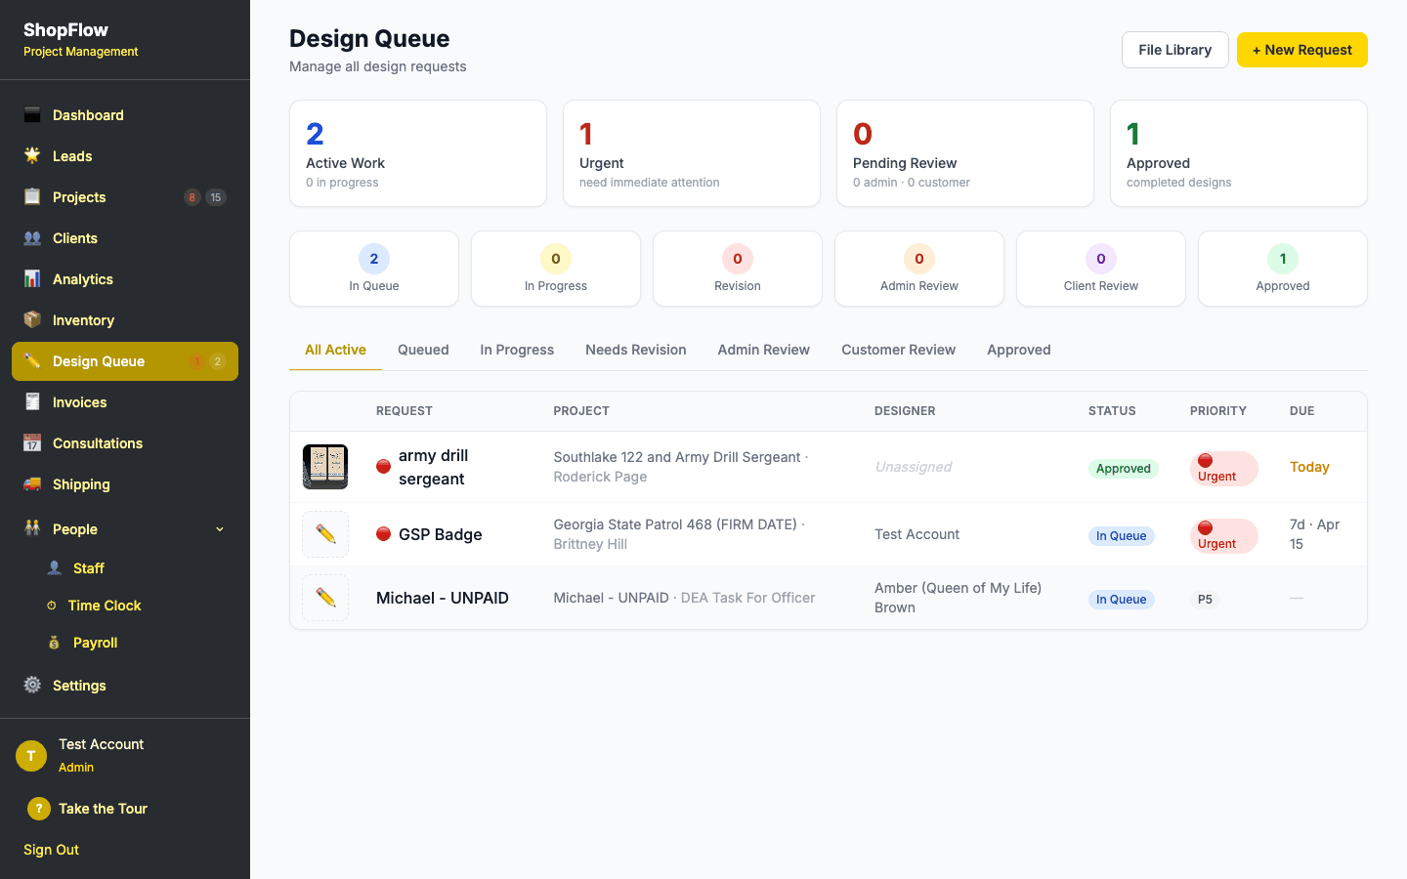Open the In Queue status filter card
Image resolution: width=1407 pixels, height=879 pixels.
pyautogui.click(x=373, y=269)
